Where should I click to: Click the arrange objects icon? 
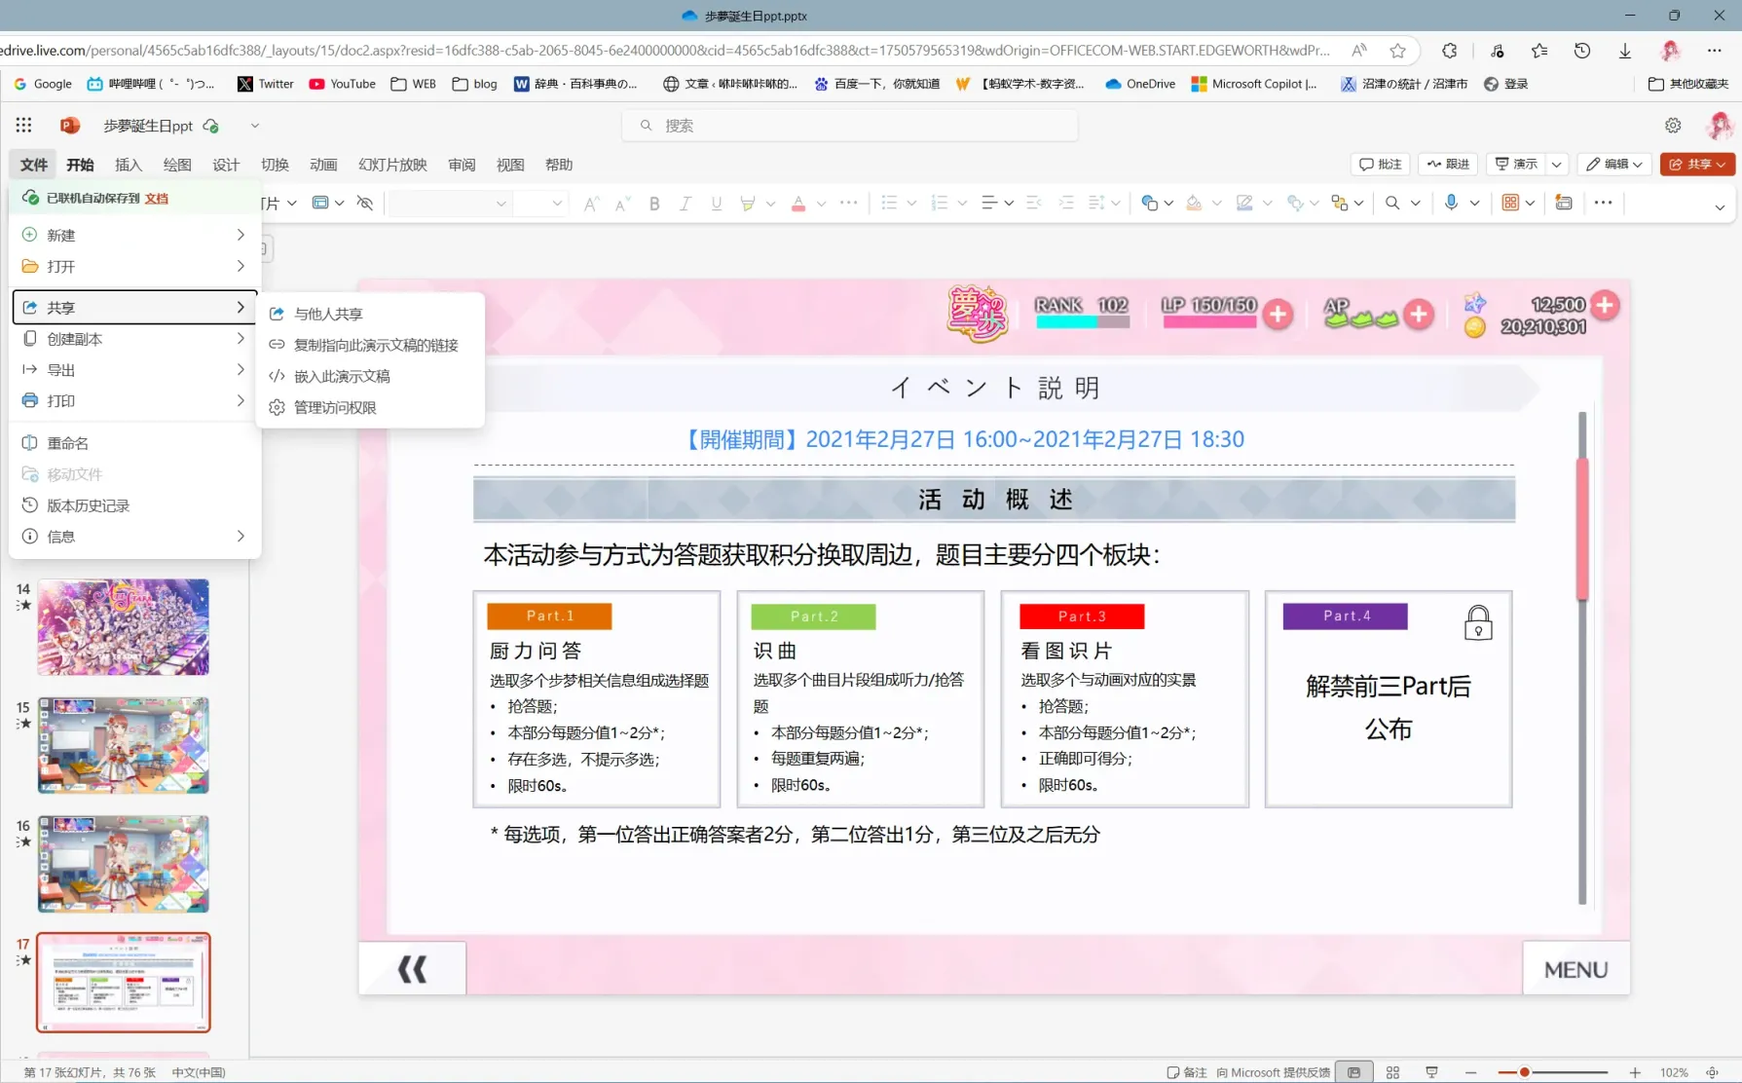(1340, 203)
